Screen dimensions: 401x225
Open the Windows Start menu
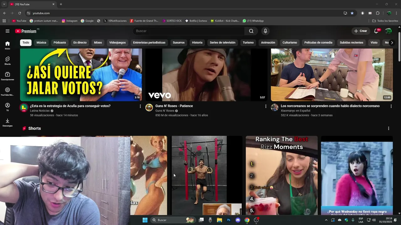pyautogui.click(x=145, y=220)
